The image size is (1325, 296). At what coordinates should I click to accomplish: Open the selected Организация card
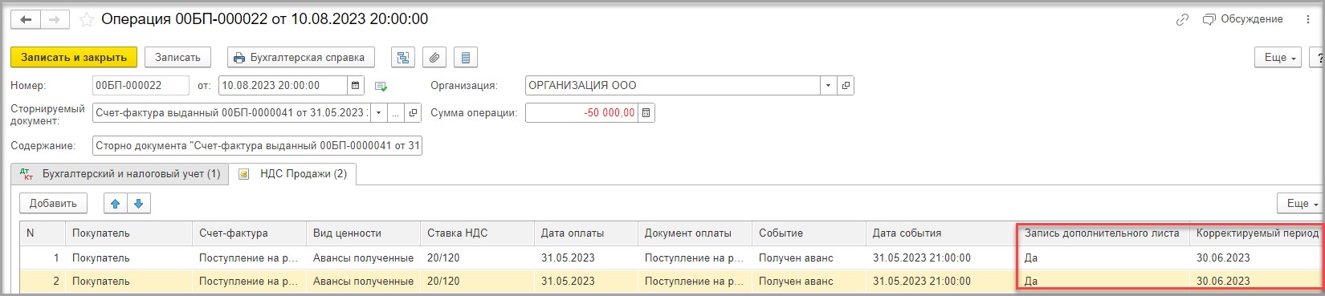coord(846,86)
